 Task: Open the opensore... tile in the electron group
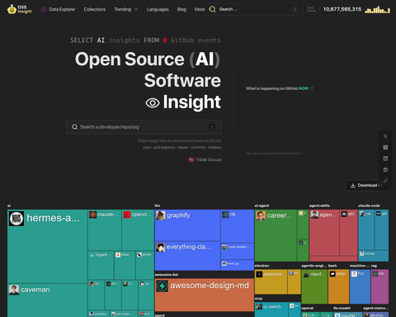pos(271,282)
